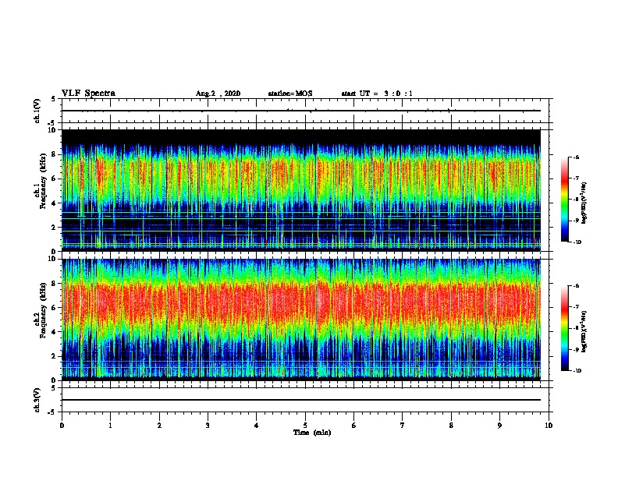Click the ch.2 spectrogram color scale bar
This screenshot has width=618, height=477.
[564, 328]
